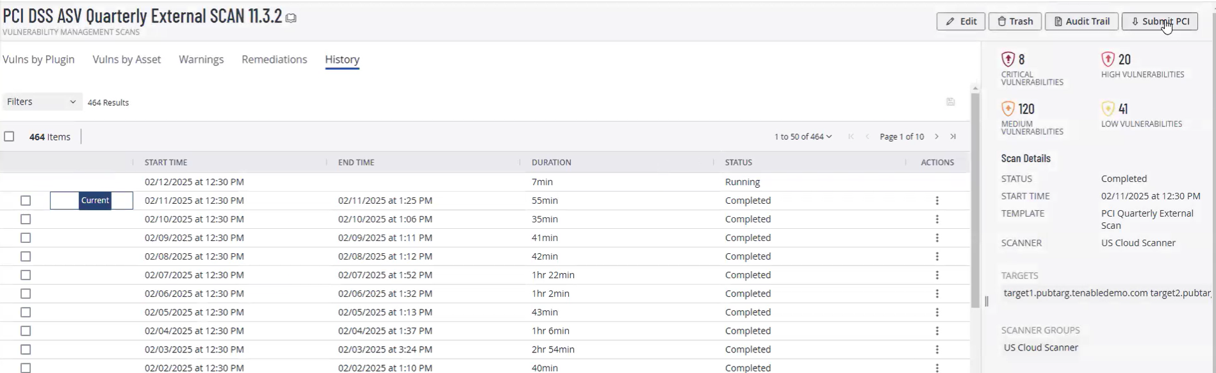The width and height of the screenshot is (1216, 373).
Task: Click the icon beside the scan title
Action: pos(291,18)
